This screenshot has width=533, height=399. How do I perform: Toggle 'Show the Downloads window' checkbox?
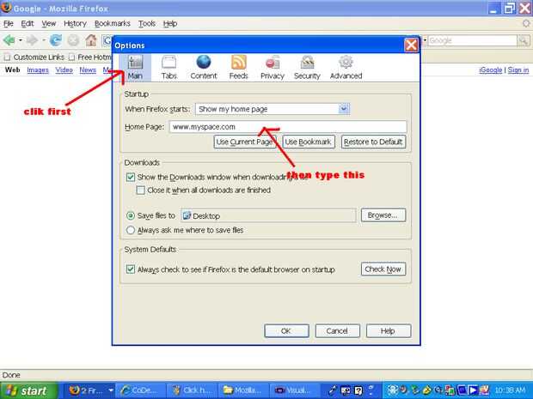pos(131,177)
